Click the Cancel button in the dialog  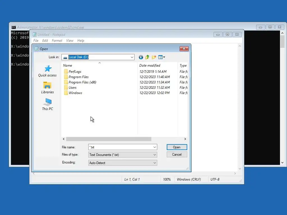177,155
